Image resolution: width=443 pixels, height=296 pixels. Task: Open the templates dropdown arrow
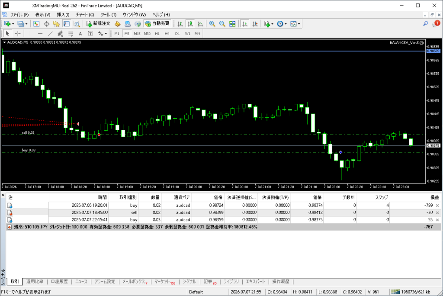click(299, 24)
